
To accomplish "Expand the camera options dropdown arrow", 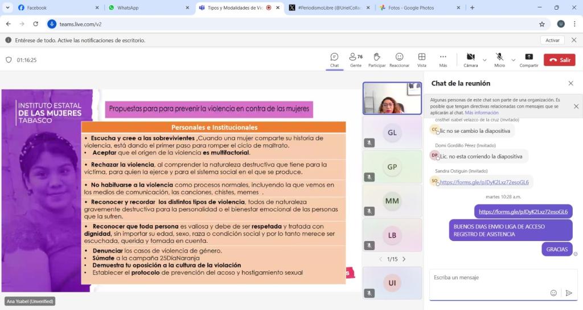I will tap(485, 60).
